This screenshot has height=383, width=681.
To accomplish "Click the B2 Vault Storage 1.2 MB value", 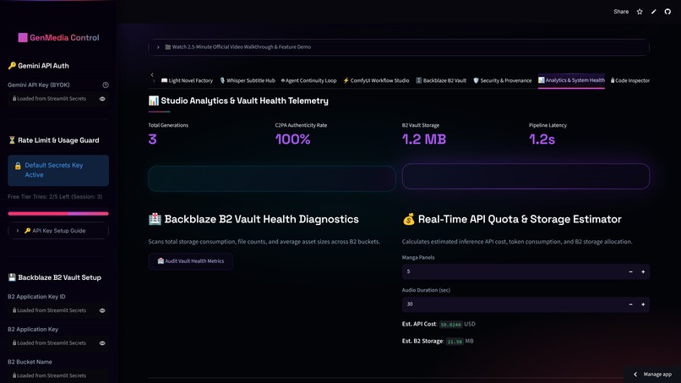I will pyautogui.click(x=424, y=140).
